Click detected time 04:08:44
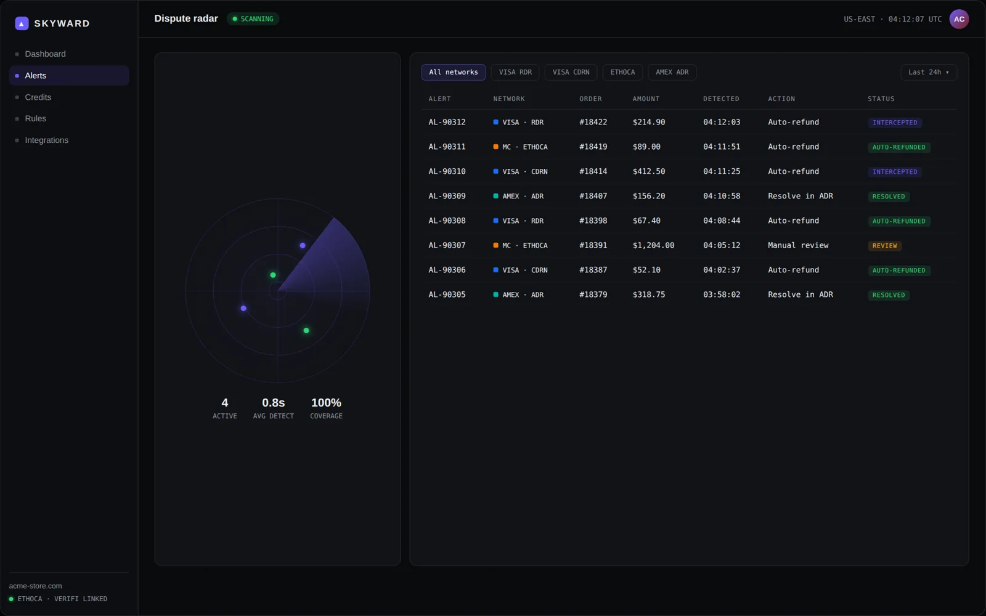Screen dimensions: 986x616 [722, 221]
